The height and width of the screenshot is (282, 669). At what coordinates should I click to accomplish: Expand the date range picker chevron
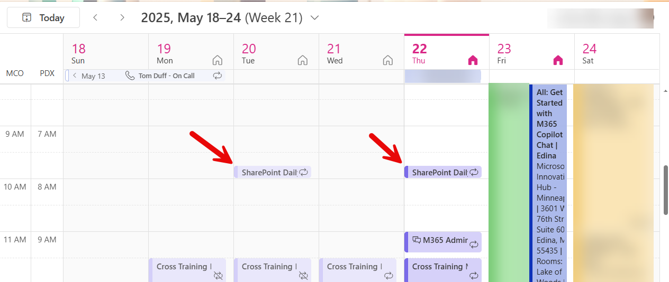(x=314, y=18)
